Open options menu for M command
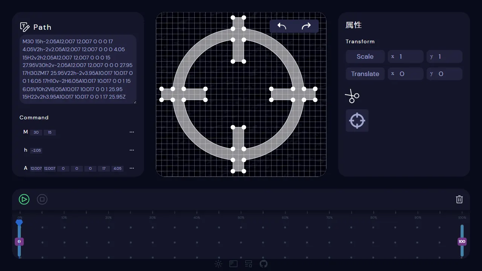Screen dimensions: 482x271 (132, 132)
